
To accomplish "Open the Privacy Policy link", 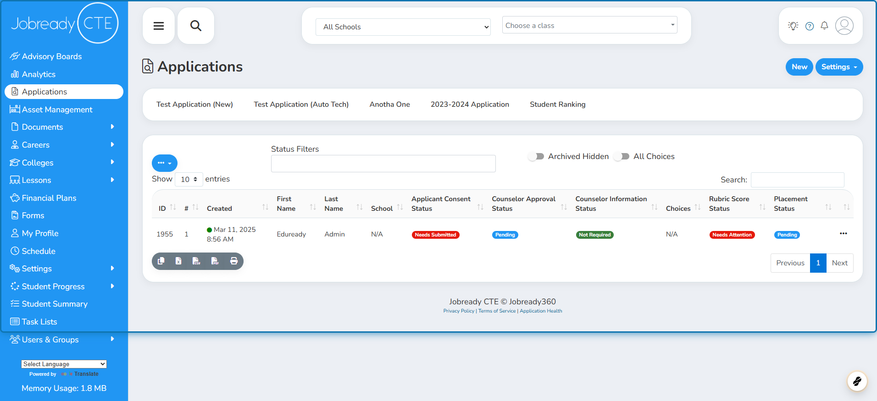I will click(x=459, y=311).
